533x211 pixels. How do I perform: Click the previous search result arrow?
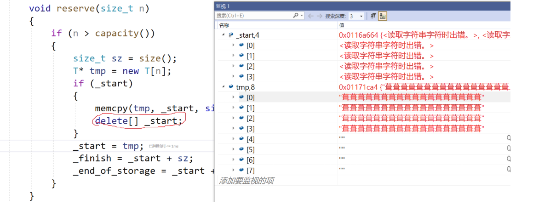pos(310,16)
